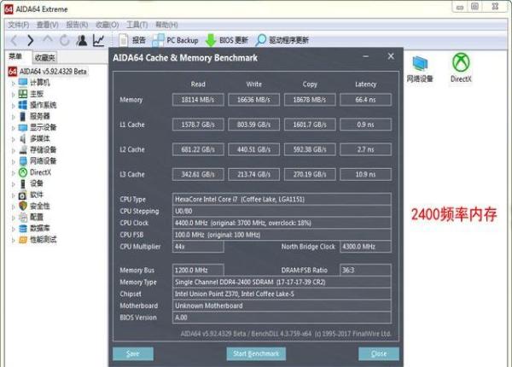Open the 报告 report toolbar button
The height and width of the screenshot is (367, 512).
click(x=131, y=40)
